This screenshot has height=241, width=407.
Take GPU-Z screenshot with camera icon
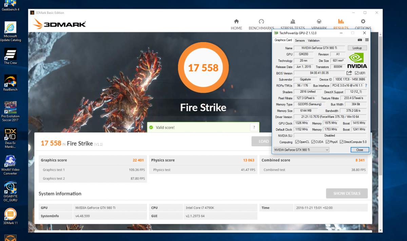(360, 40)
